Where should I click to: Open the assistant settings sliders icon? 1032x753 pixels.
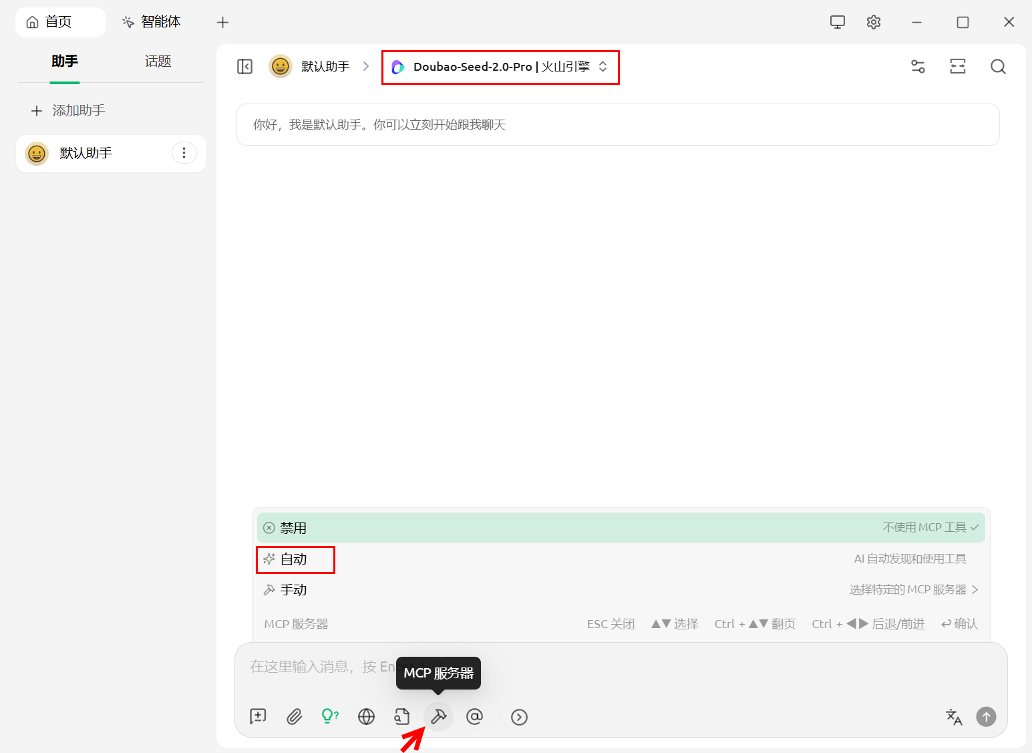coord(918,67)
